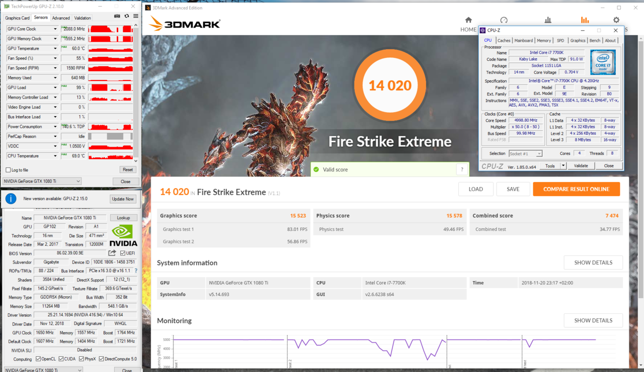The width and height of the screenshot is (644, 372).
Task: Click the 14 020 score circle
Action: click(390, 86)
